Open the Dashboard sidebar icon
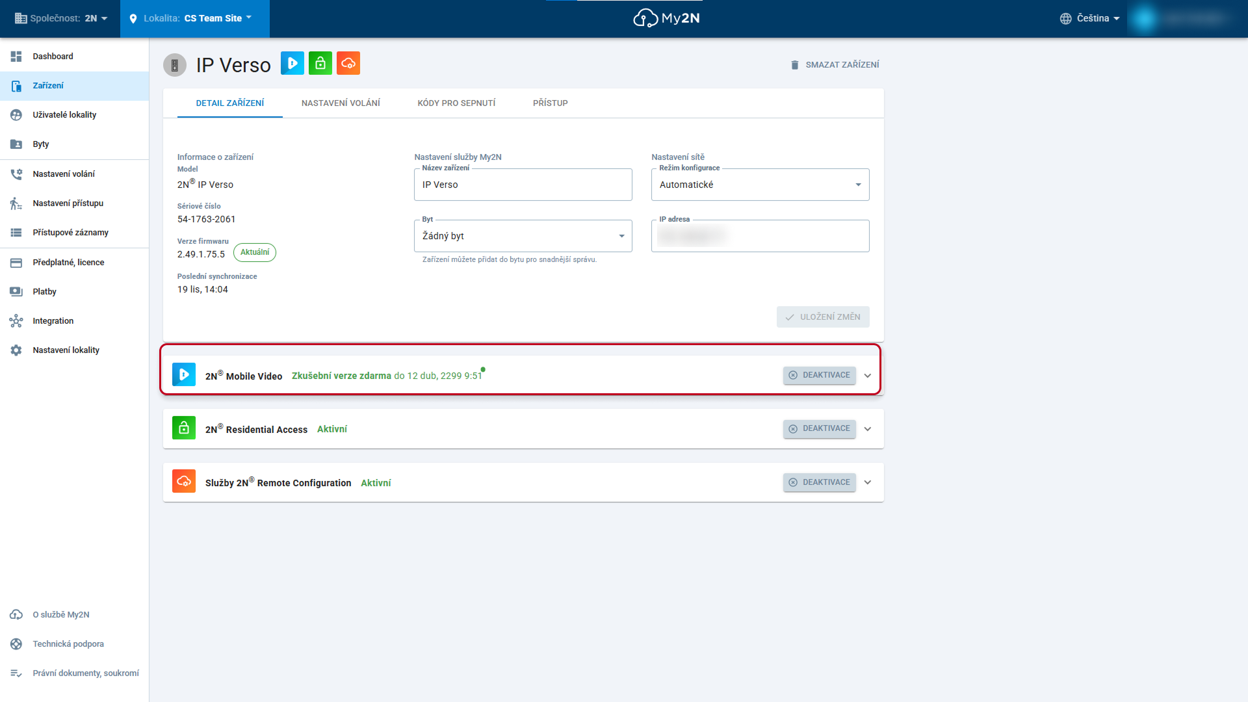The height and width of the screenshot is (702, 1248). (x=16, y=57)
